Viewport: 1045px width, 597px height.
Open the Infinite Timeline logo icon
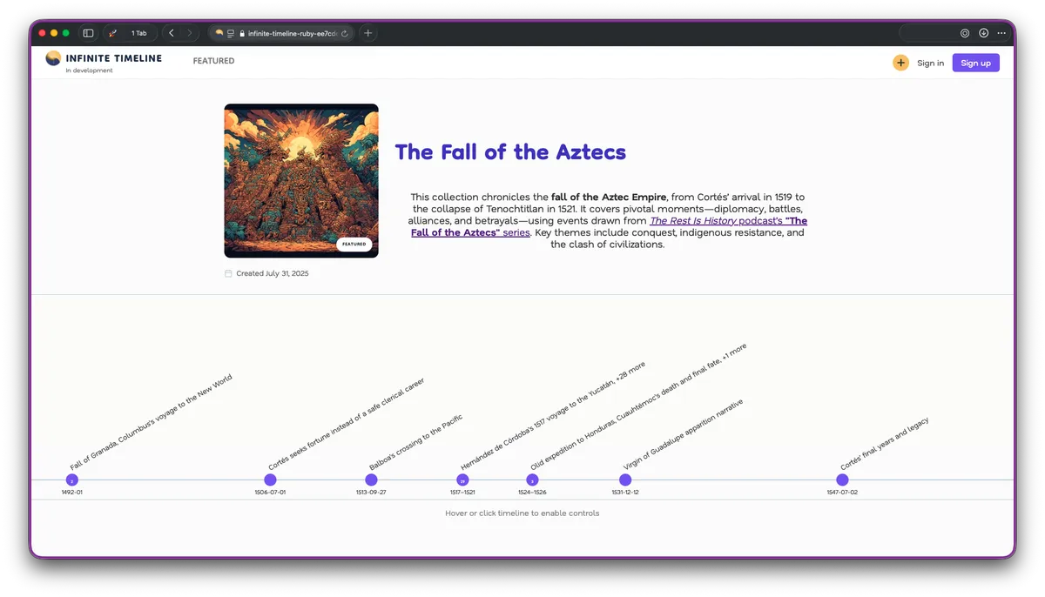click(53, 58)
